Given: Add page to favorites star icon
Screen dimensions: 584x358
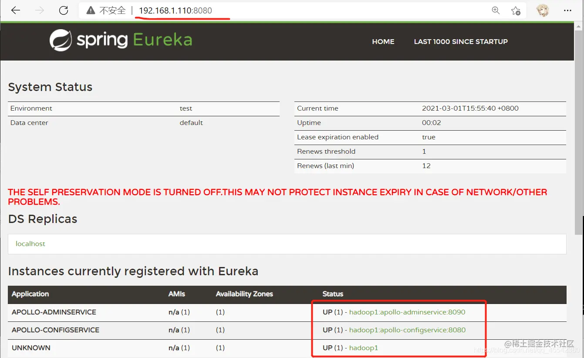Looking at the screenshot, I should (x=516, y=10).
